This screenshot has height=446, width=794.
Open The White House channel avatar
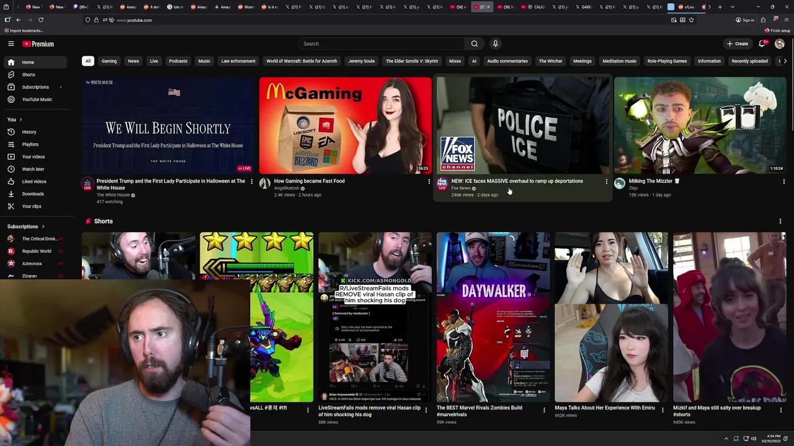[x=87, y=183]
